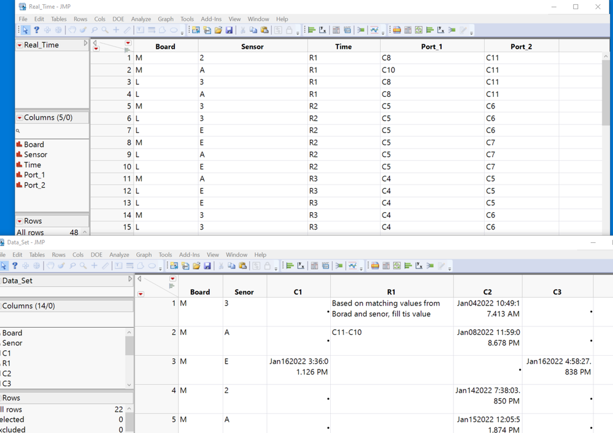The height and width of the screenshot is (433, 613).
Task: Select the Board column in Data_Set columns list
Action: click(13, 333)
